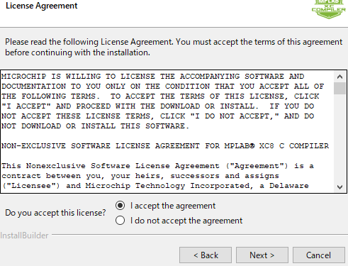Continue with the "Next >" button
This screenshot has width=348, height=266.
tap(262, 255)
